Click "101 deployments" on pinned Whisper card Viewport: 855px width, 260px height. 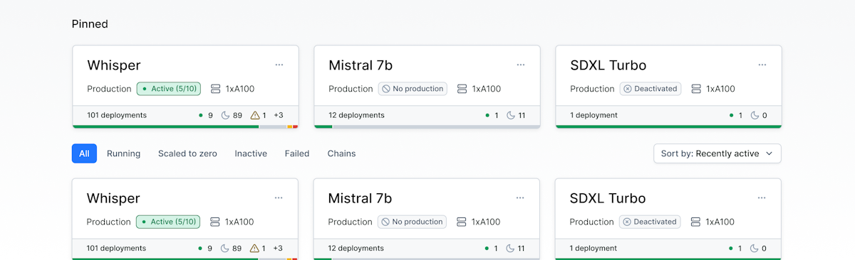pyautogui.click(x=117, y=115)
